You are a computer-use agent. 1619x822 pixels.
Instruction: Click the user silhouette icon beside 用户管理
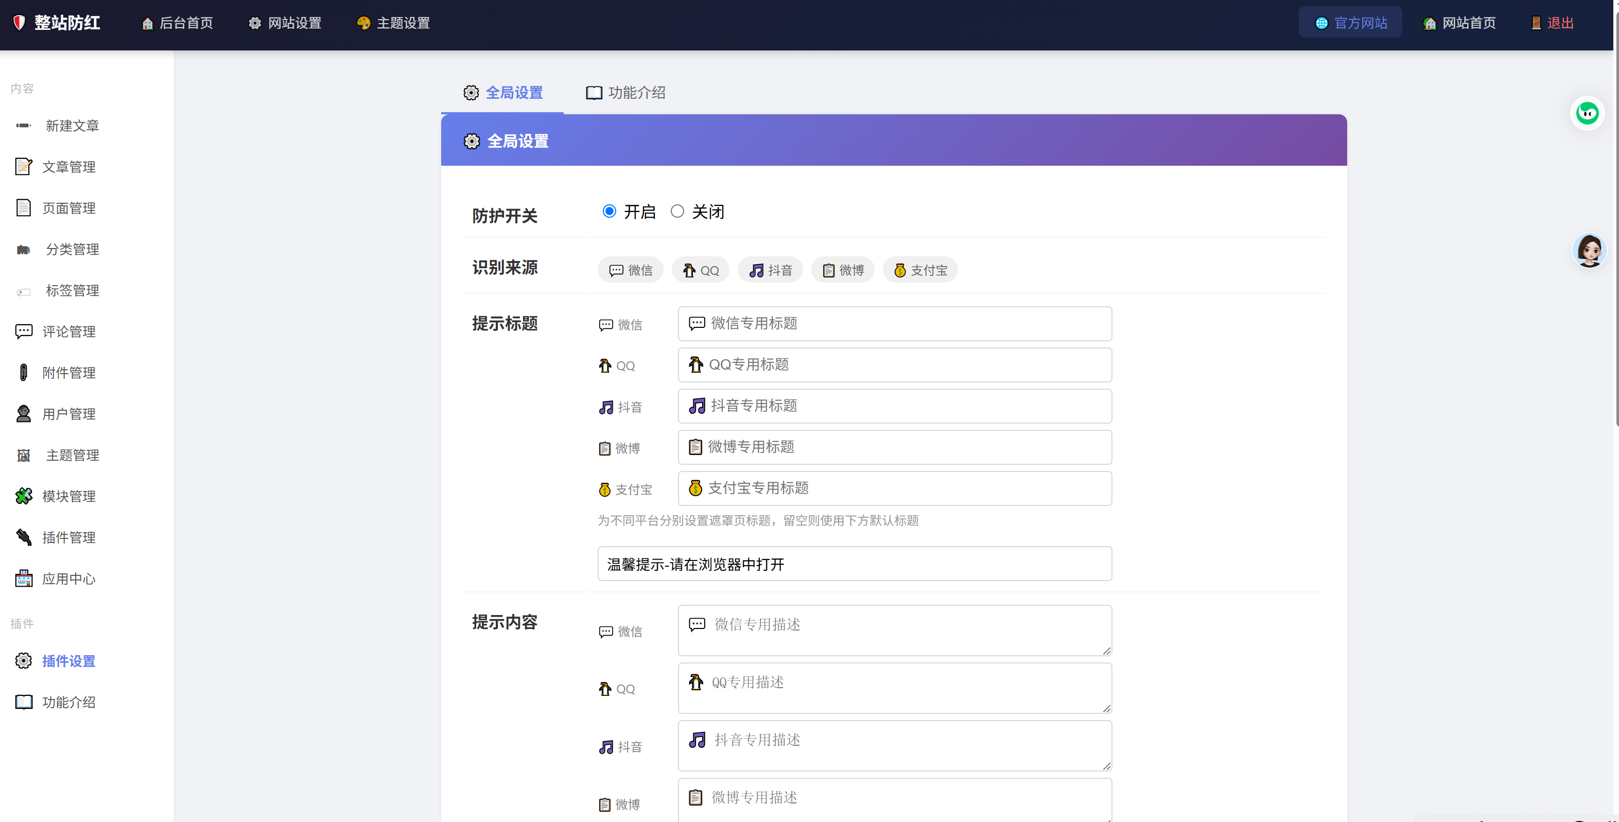click(23, 413)
